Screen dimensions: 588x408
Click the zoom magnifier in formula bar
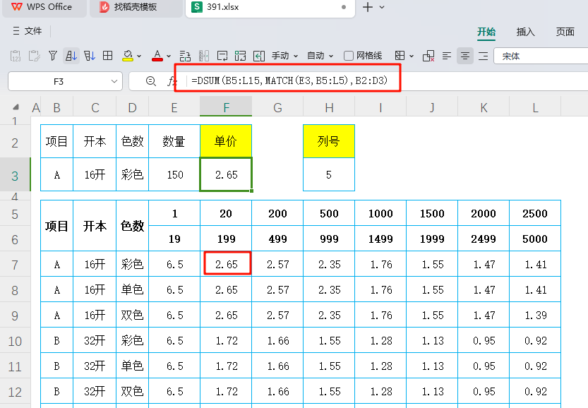(x=151, y=81)
